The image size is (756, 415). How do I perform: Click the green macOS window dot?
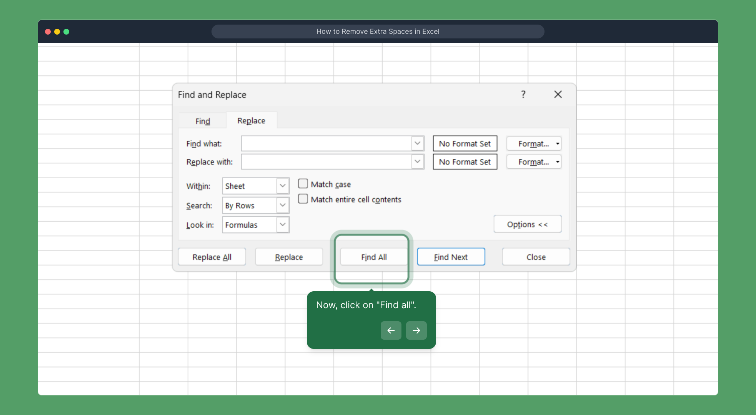pos(66,32)
